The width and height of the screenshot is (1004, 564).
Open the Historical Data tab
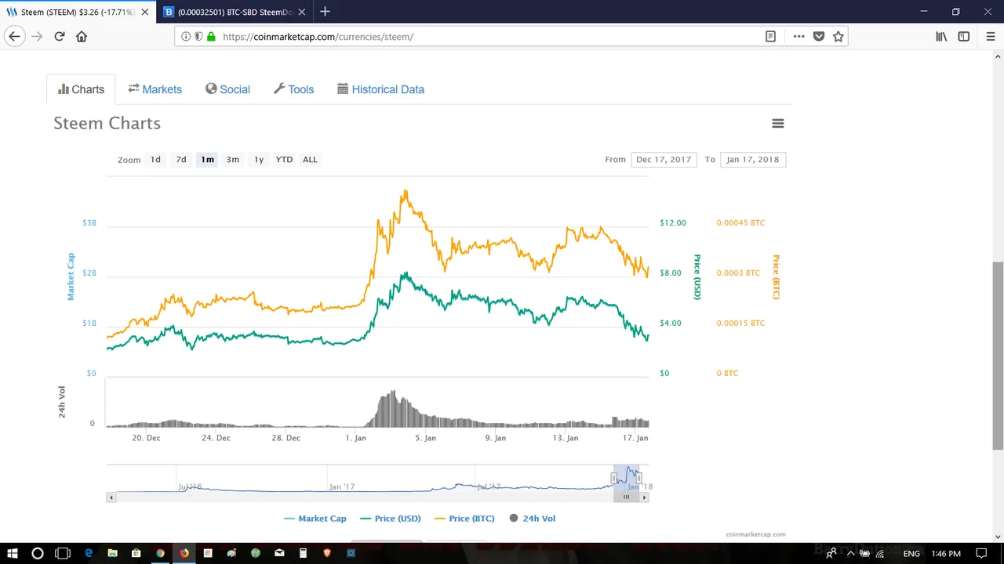pos(381,89)
